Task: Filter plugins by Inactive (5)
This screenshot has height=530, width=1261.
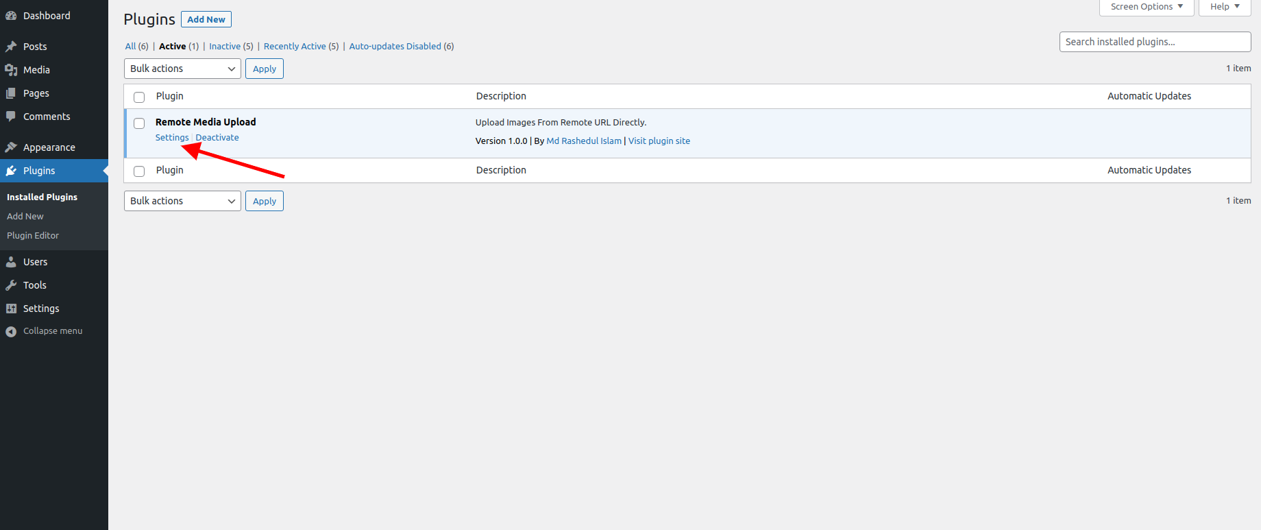Action: (231, 46)
